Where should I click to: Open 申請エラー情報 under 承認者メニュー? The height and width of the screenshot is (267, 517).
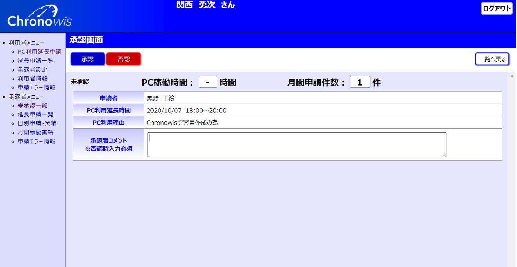(x=36, y=142)
